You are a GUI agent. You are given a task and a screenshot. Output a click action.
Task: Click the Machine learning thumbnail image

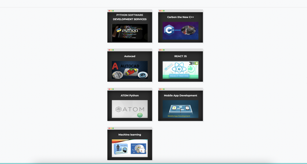[x=130, y=148]
